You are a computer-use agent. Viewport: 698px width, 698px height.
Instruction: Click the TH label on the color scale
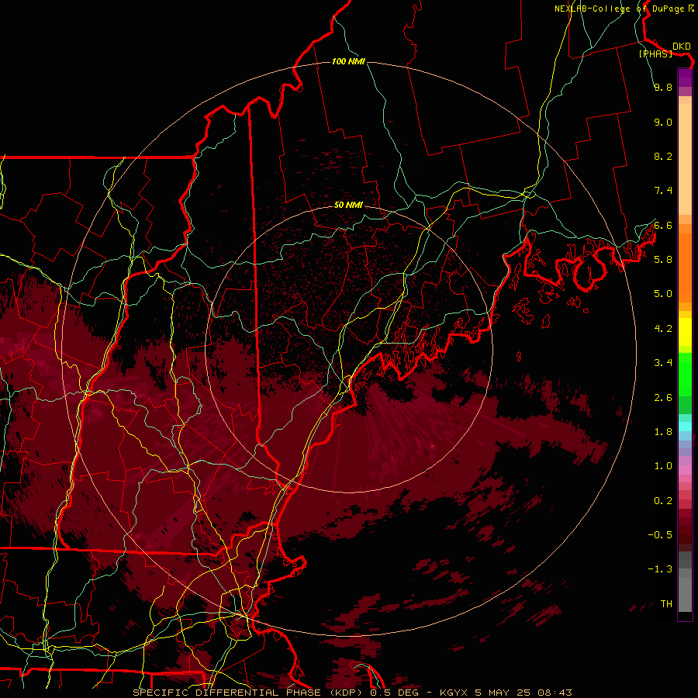pos(666,604)
